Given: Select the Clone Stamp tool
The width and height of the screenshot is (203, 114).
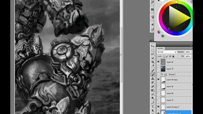Looking at the screenshot, I should (x=153, y=78).
